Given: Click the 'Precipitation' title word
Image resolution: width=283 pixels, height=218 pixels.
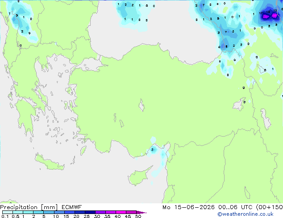Looking at the screenshot, I should click(x=19, y=207).
